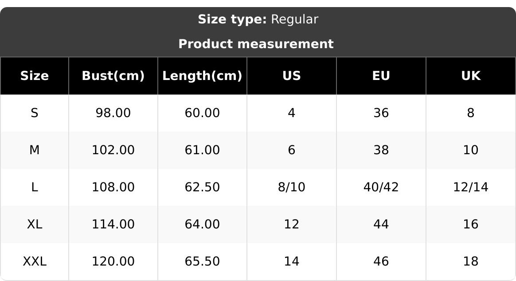Click the US column header
The image size is (516, 281).
292,76
